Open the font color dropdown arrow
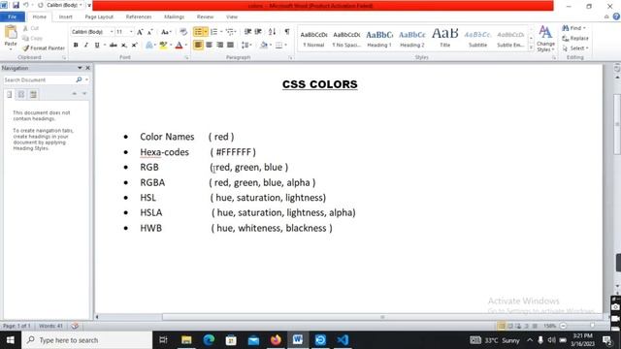Viewport: 621px width, 349px height. click(185, 46)
